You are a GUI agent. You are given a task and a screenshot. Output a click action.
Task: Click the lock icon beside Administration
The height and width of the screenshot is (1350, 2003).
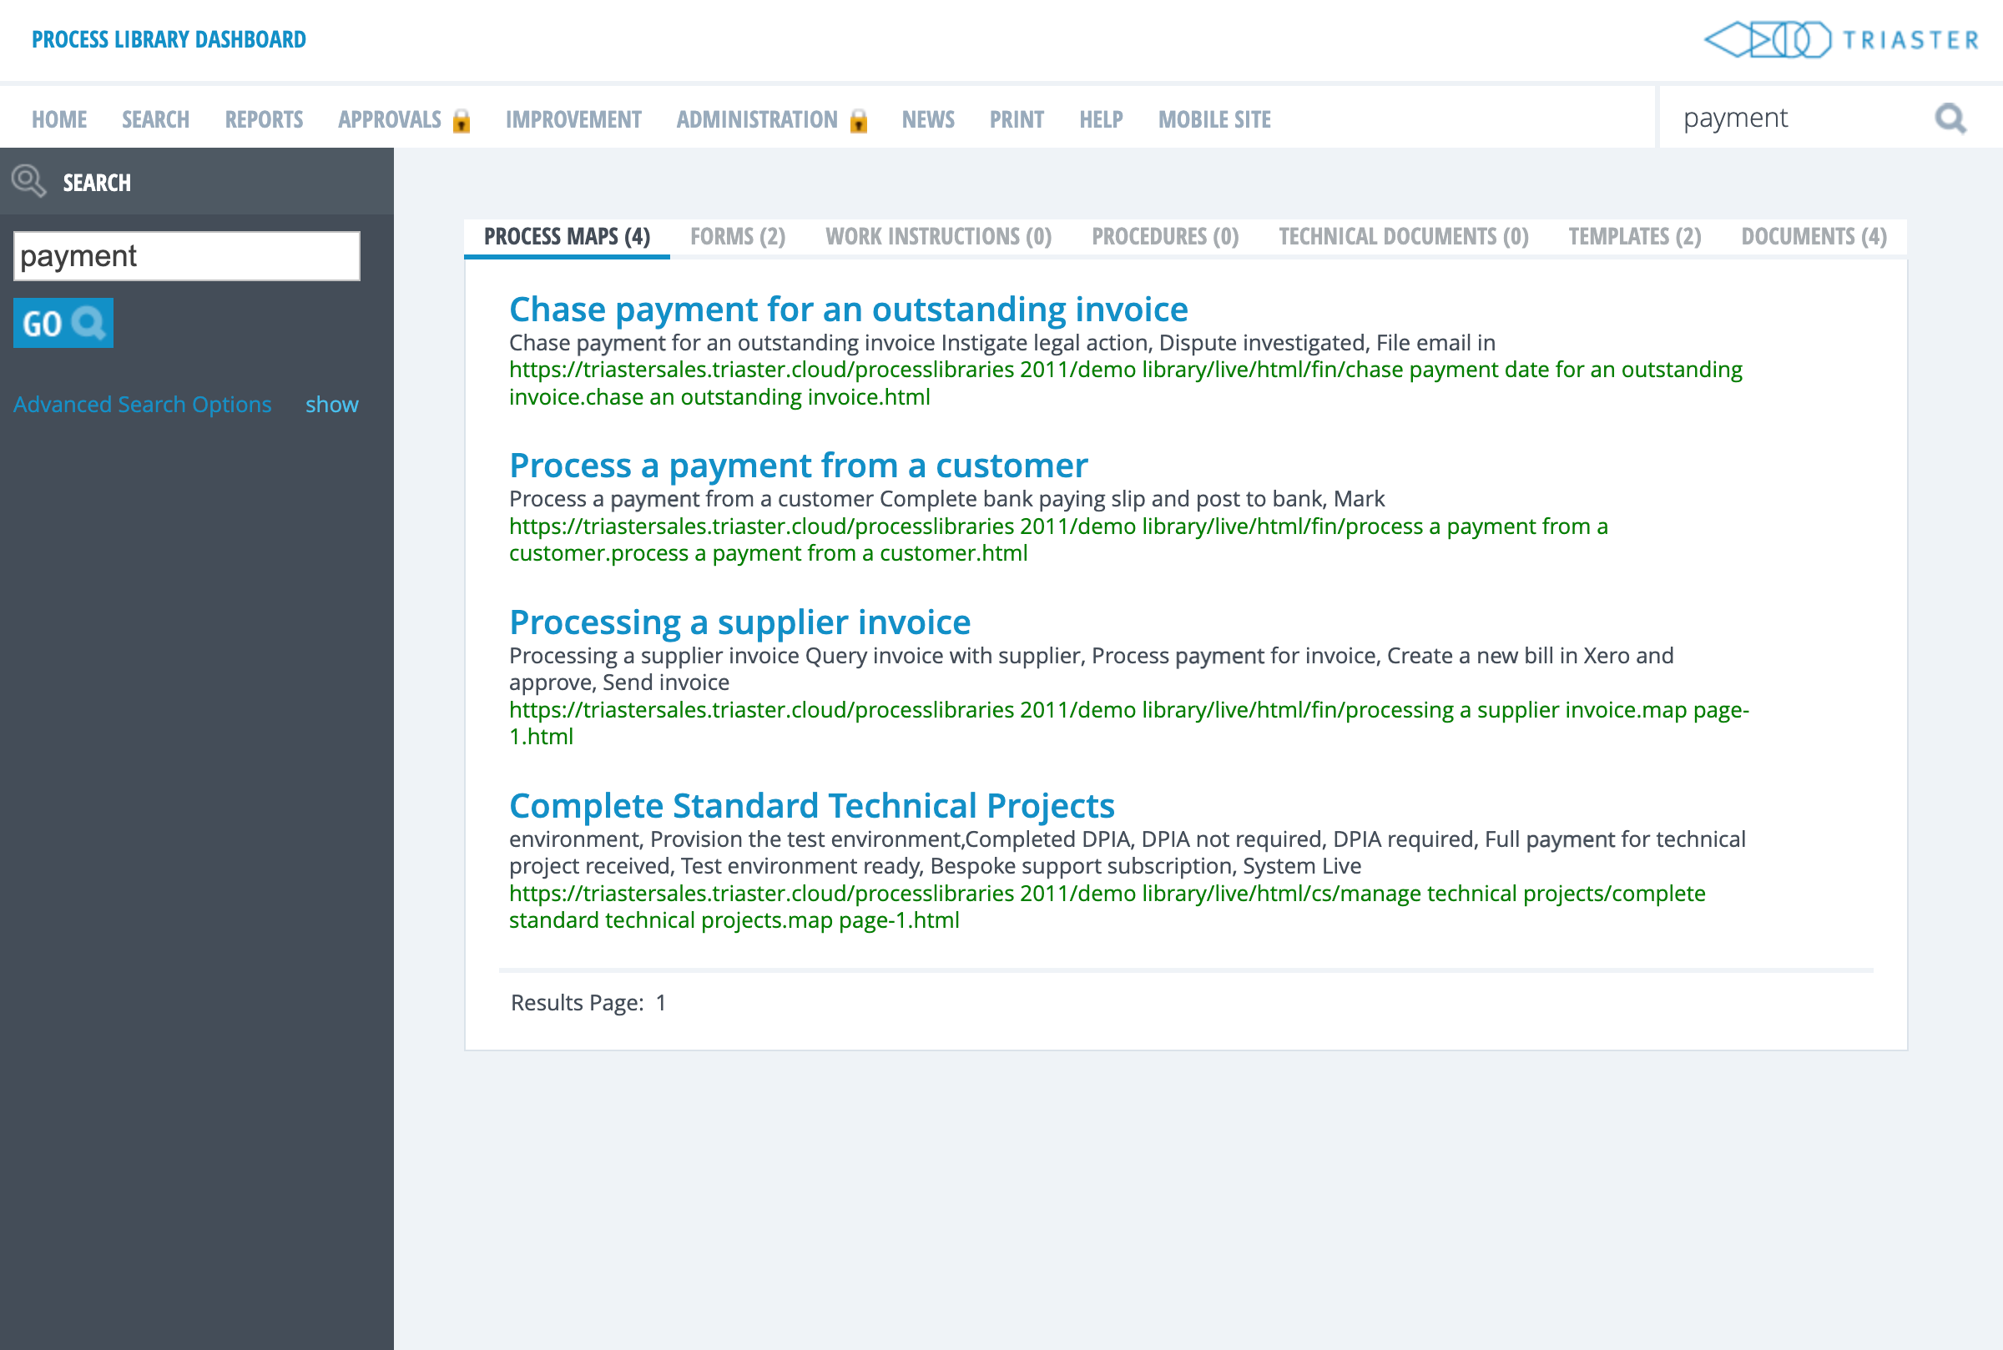point(858,120)
